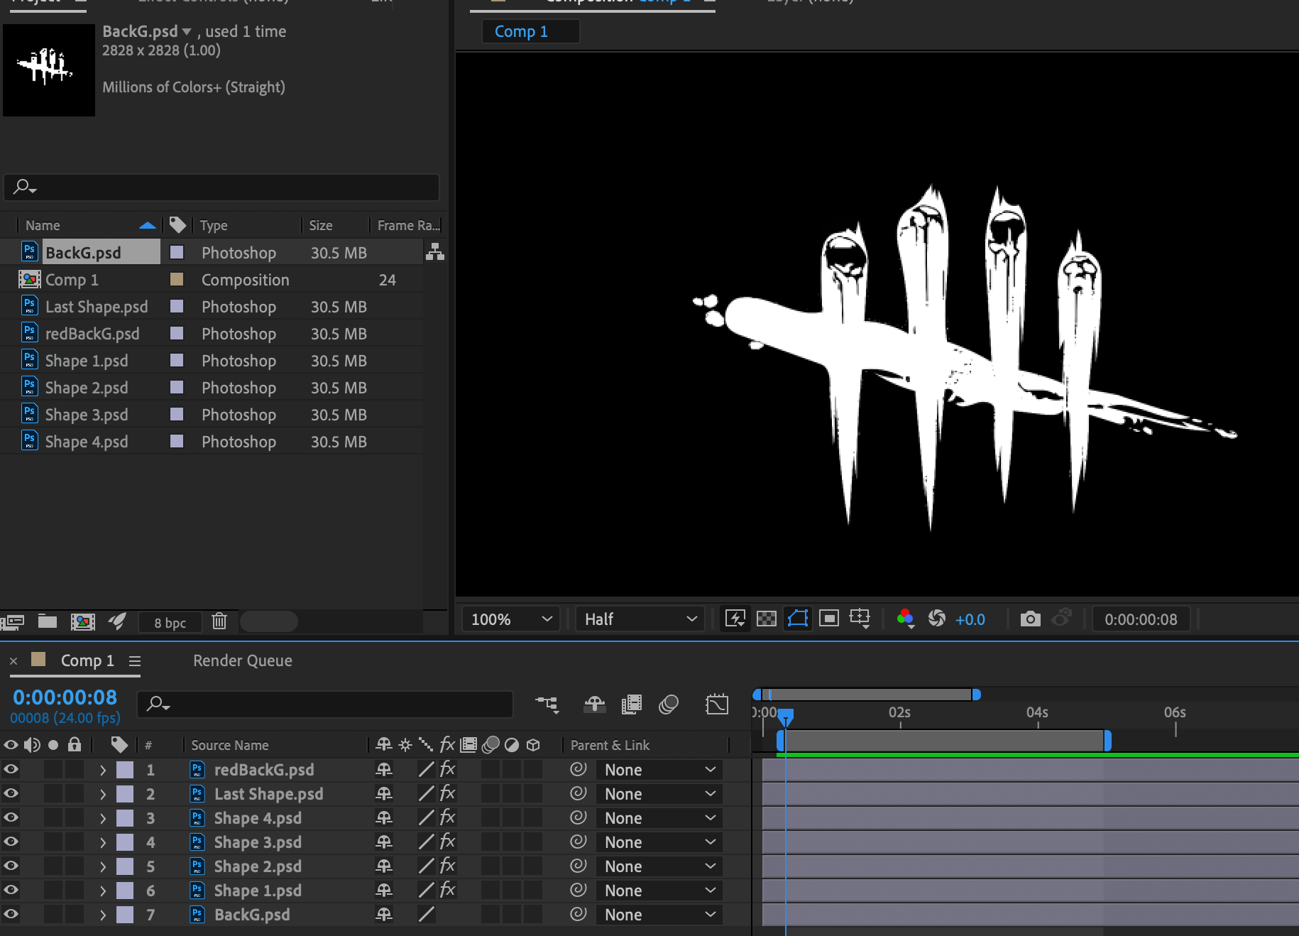Open Comp 1 timeline panel menu
Image resolution: width=1299 pixels, height=936 pixels.
(x=135, y=660)
